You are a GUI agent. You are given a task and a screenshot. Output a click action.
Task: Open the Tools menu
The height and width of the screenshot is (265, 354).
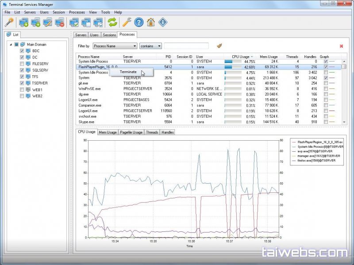(105, 12)
